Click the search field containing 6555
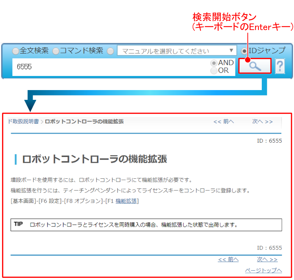The height and width of the screenshot is (280, 294). 109,67
